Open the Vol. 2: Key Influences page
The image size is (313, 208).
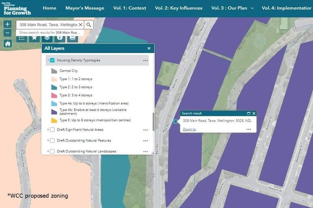coord(179,8)
